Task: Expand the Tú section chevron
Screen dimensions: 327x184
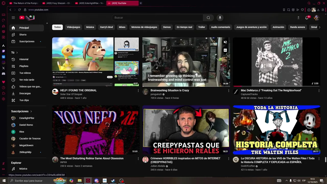Action: pos(17,53)
